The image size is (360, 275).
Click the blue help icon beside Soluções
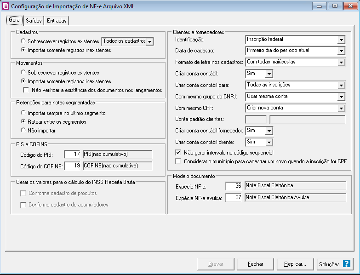tap(346, 264)
